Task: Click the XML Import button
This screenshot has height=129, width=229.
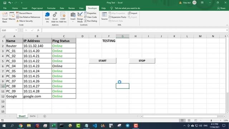Action: [133, 13]
